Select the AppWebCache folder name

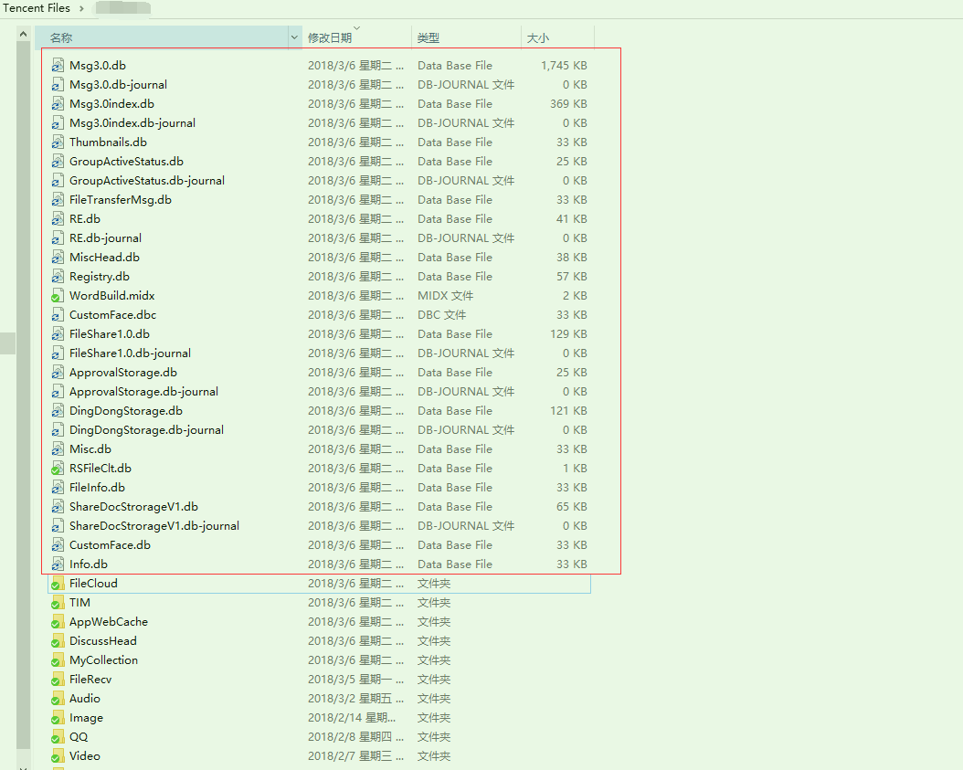109,622
